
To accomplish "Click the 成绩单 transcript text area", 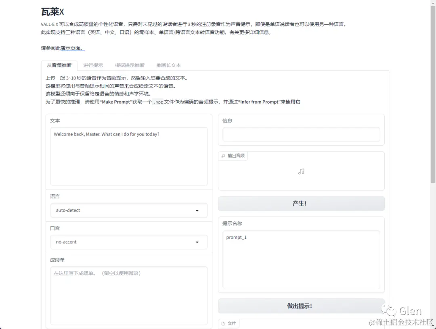I will tap(129, 296).
